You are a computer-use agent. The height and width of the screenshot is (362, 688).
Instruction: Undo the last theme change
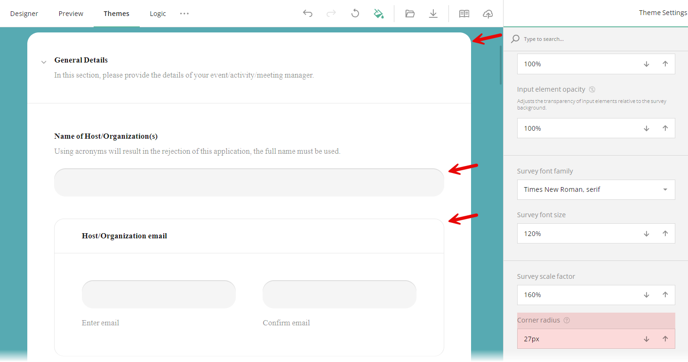308,13
